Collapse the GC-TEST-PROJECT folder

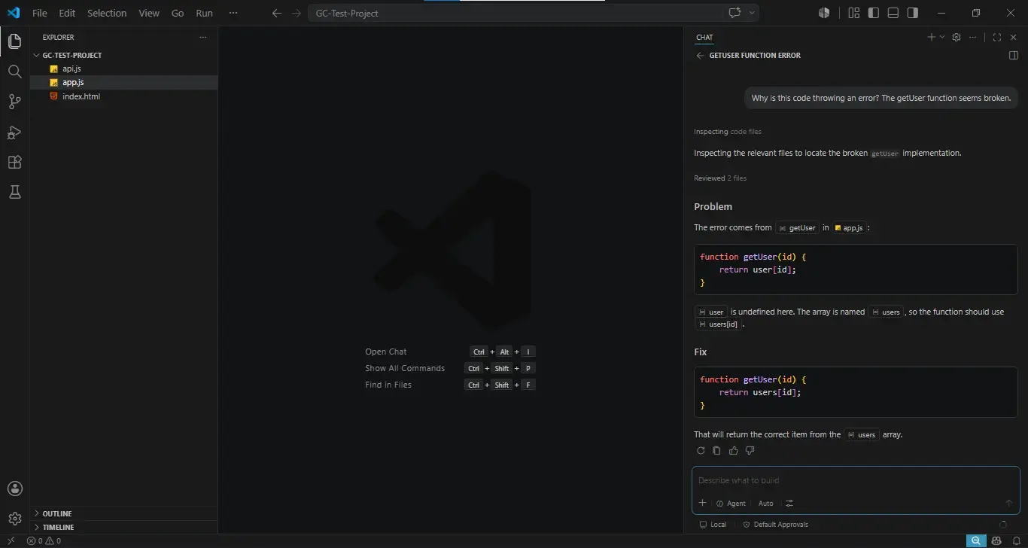[123, 55]
